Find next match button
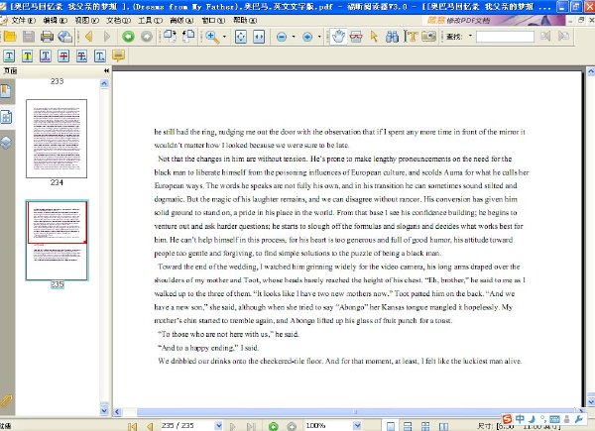The height and width of the screenshot is (431, 595). [x=564, y=37]
